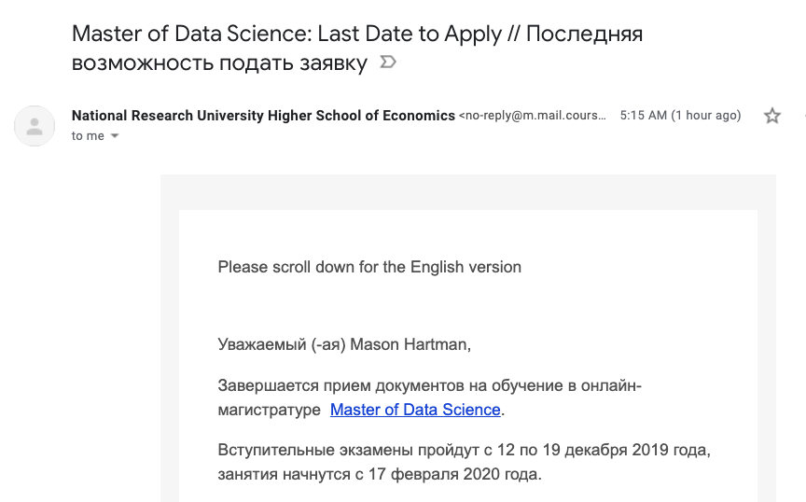Open the Master of Data Science link

click(415, 410)
